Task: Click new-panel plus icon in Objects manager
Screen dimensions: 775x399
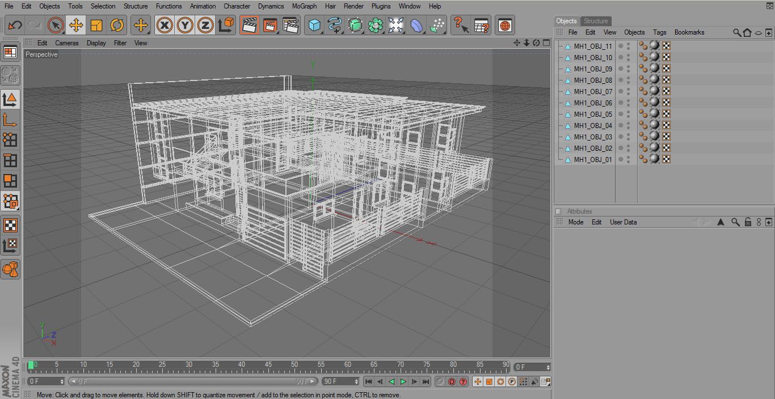Action: [x=769, y=33]
